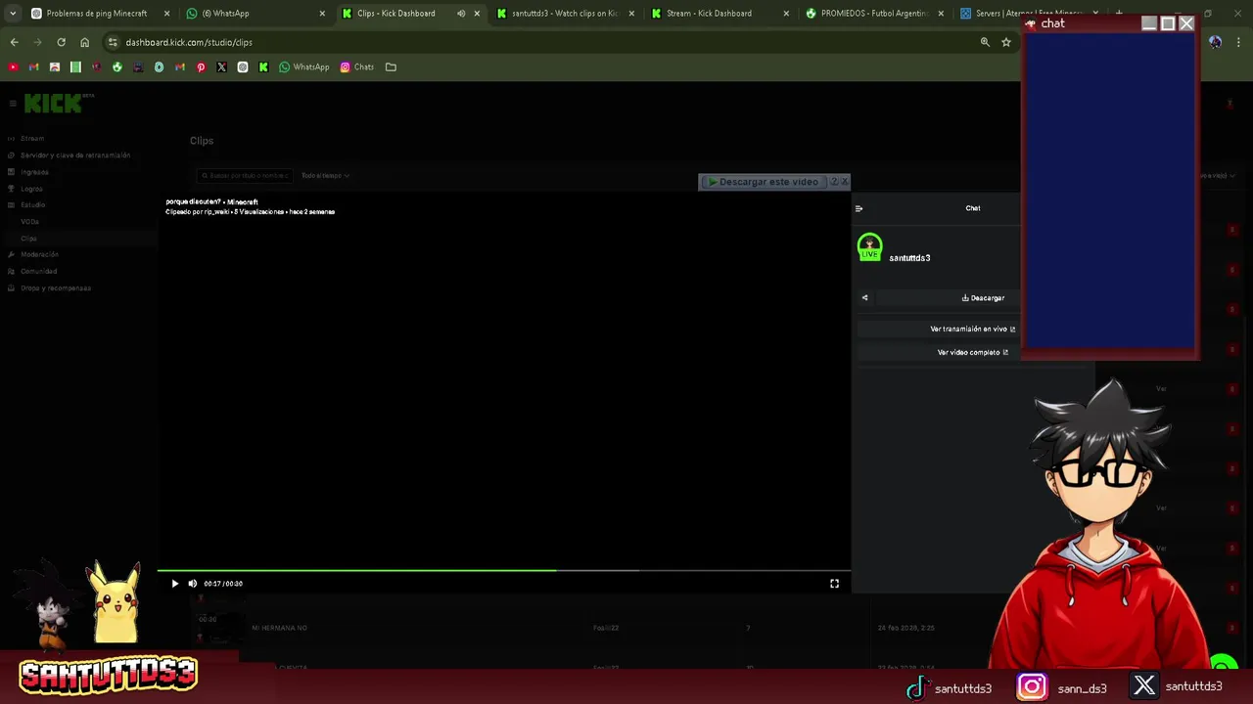The image size is (1253, 704).
Task: Open Logros in the sidebar
Action: [x=31, y=189]
